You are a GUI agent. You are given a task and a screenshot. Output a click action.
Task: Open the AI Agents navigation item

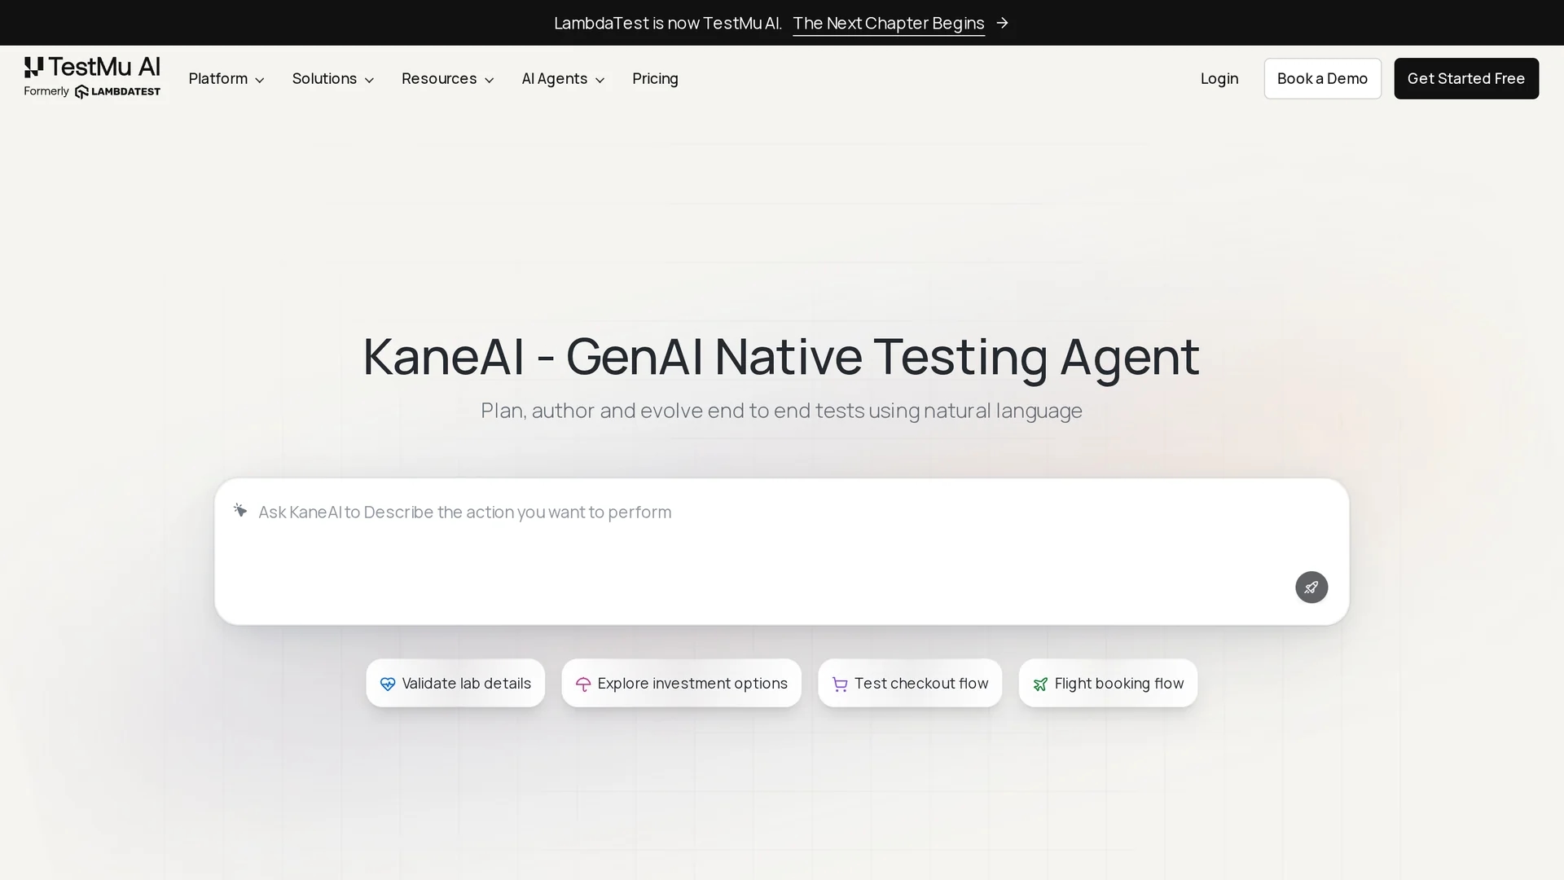(x=563, y=78)
